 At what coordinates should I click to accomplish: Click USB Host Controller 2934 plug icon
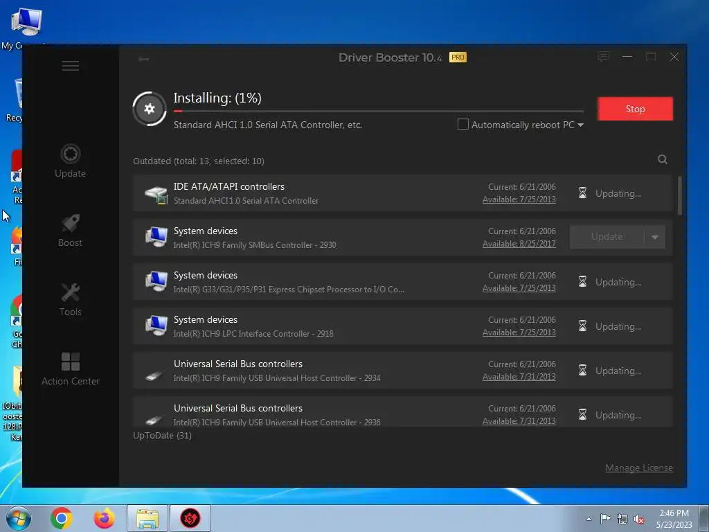(154, 375)
